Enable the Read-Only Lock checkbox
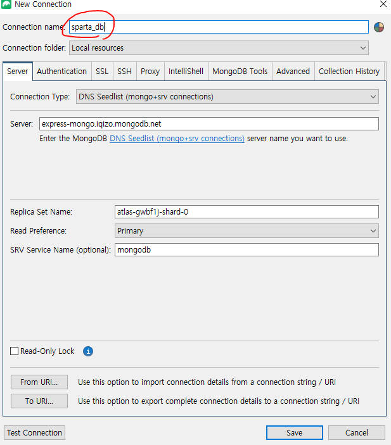 tap(14, 351)
